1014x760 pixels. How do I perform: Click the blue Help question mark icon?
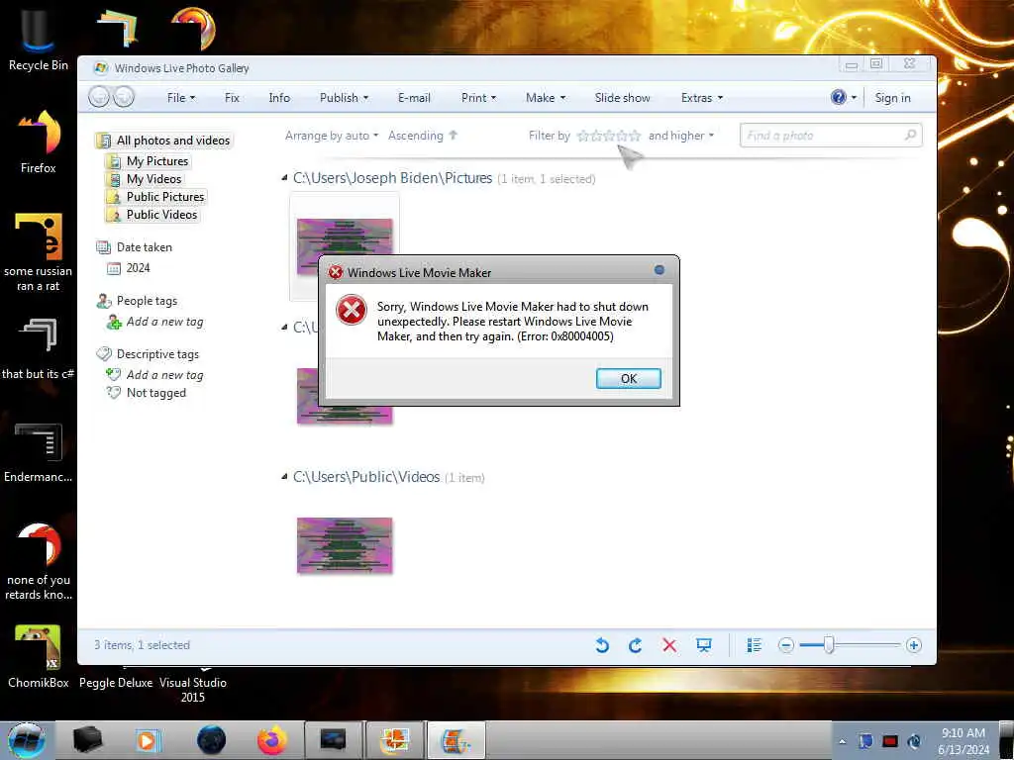point(838,98)
